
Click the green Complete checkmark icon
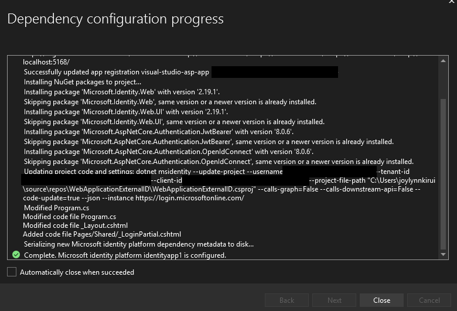16,255
